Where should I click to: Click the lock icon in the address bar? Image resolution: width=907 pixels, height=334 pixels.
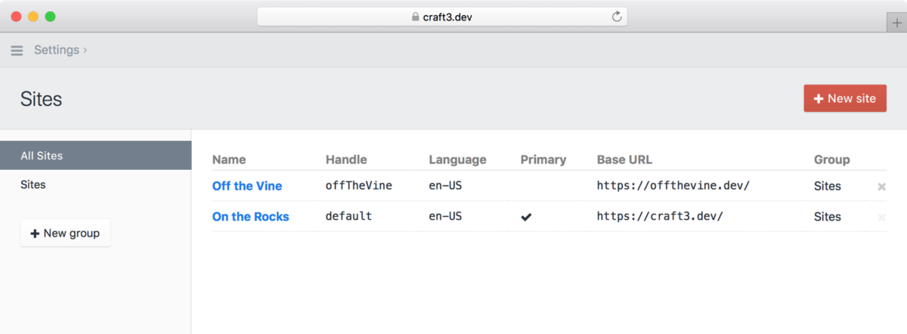coord(415,17)
